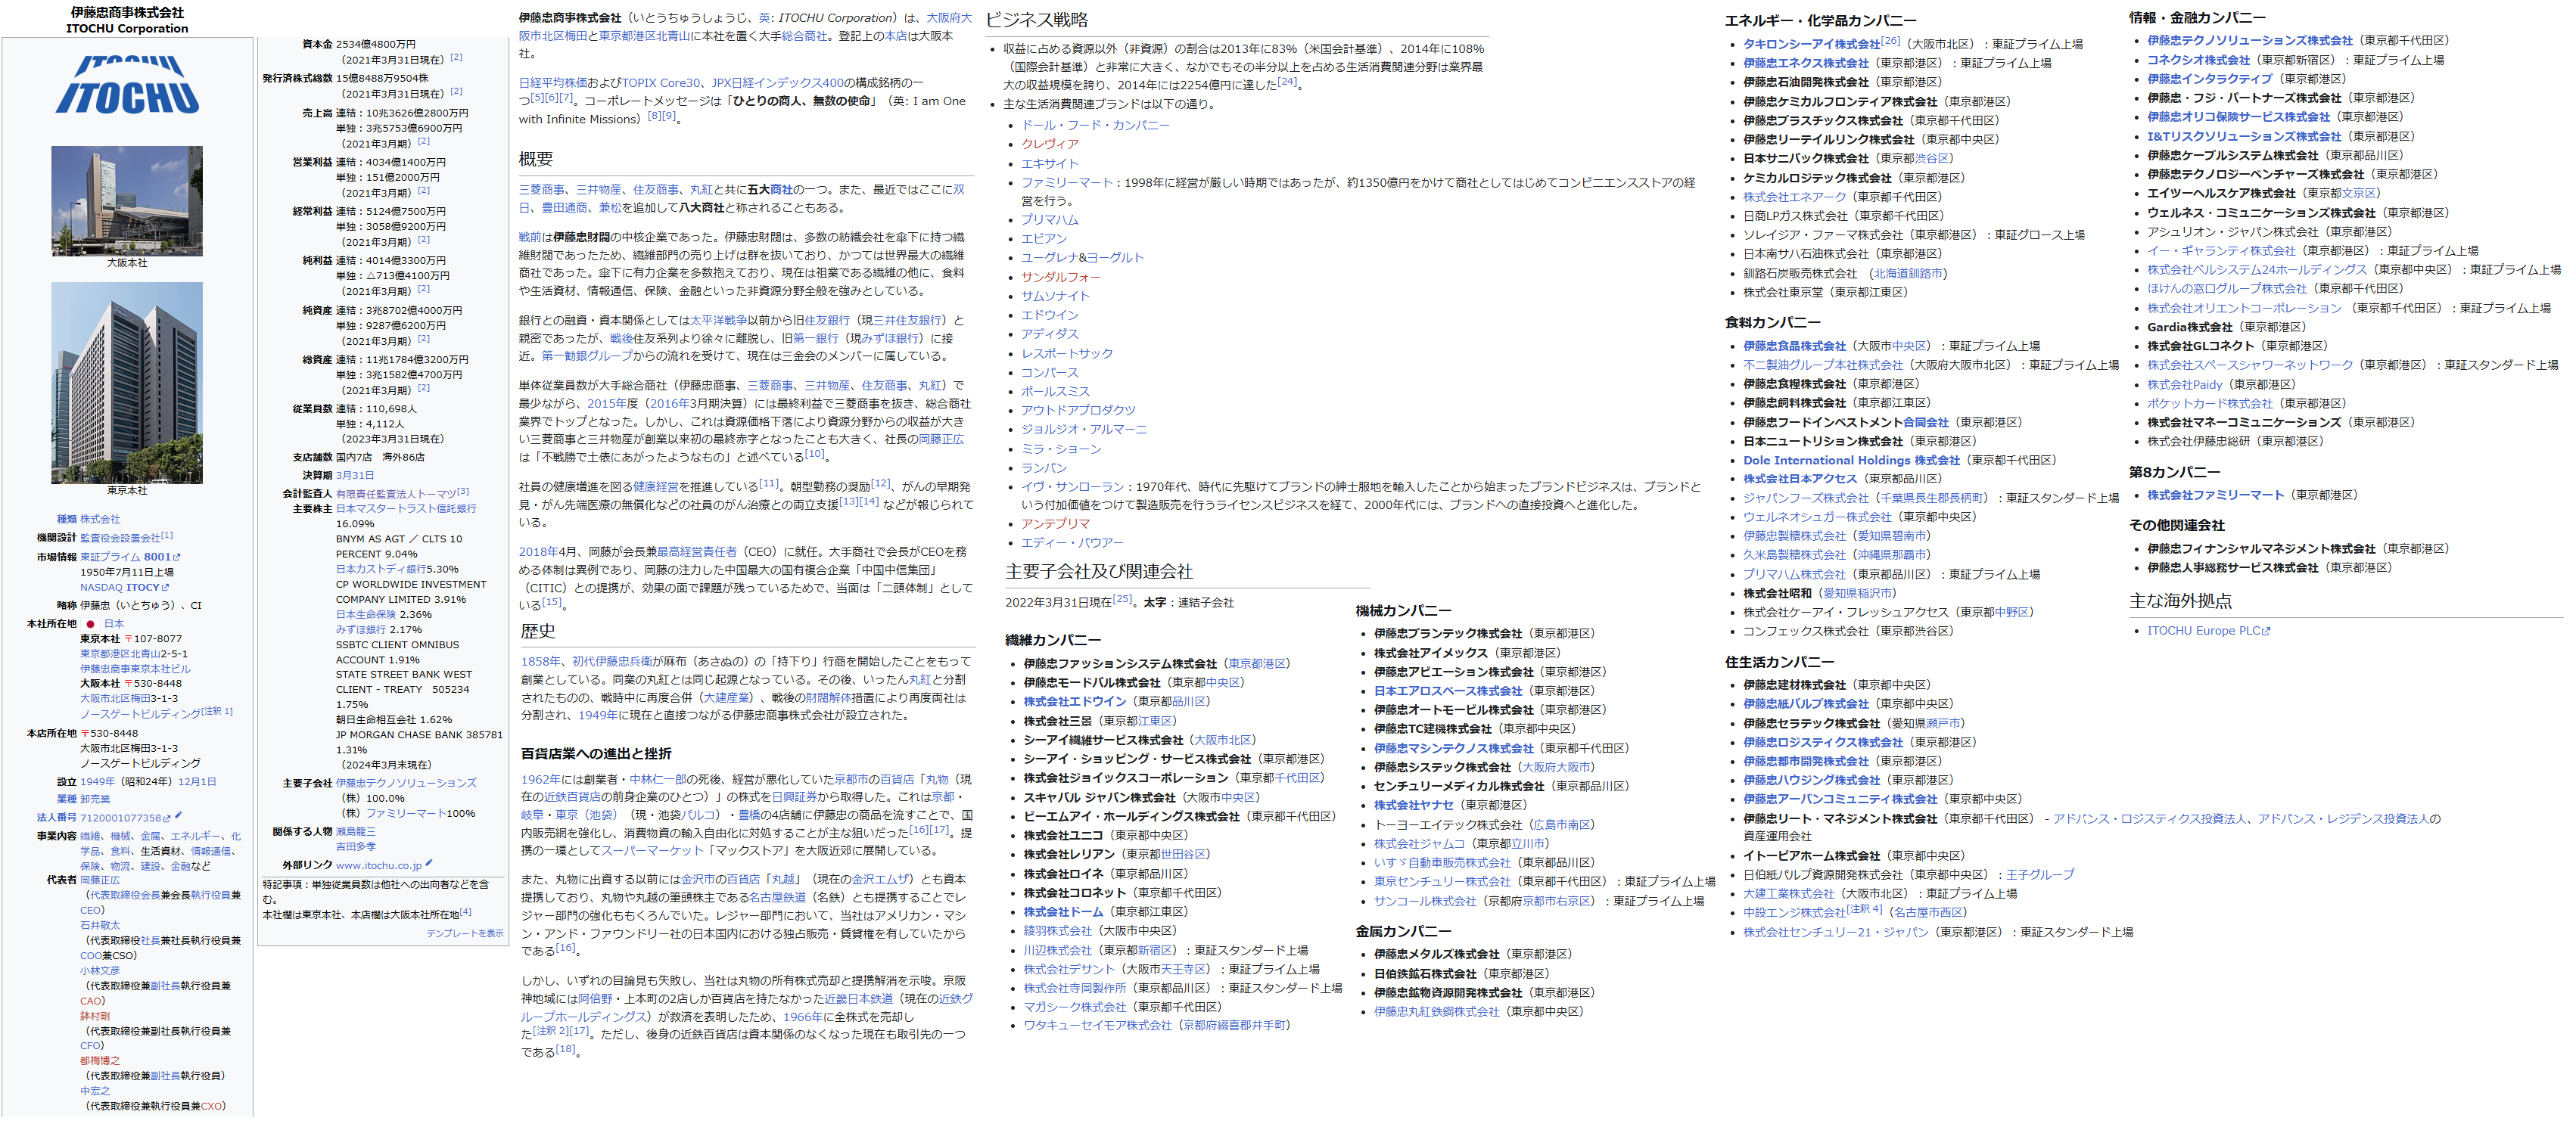Open the 有限責任監査法人トーマツ auditor link
2576x1127 pixels.
click(395, 494)
